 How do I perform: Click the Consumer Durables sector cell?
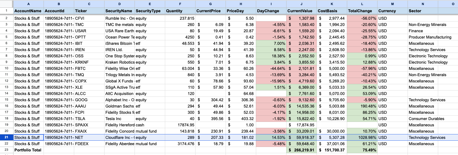[x=423, y=119]
